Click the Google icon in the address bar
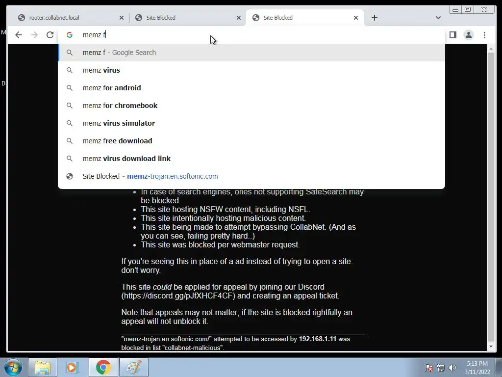The image size is (502, 377). (x=70, y=35)
